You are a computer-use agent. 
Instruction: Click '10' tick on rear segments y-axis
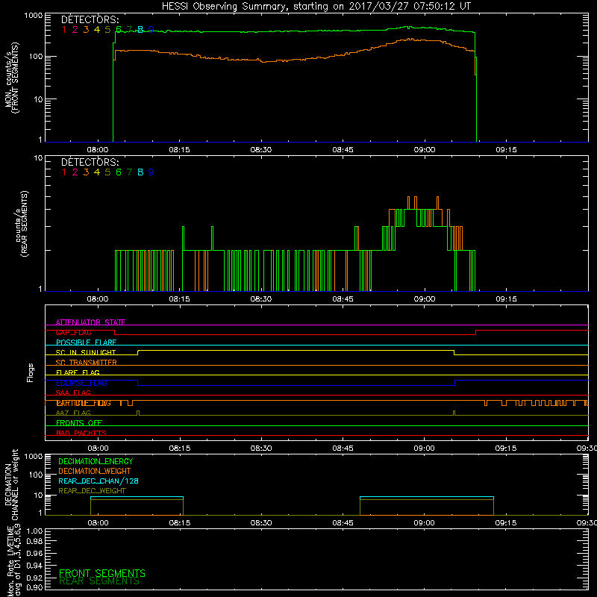tap(39, 157)
